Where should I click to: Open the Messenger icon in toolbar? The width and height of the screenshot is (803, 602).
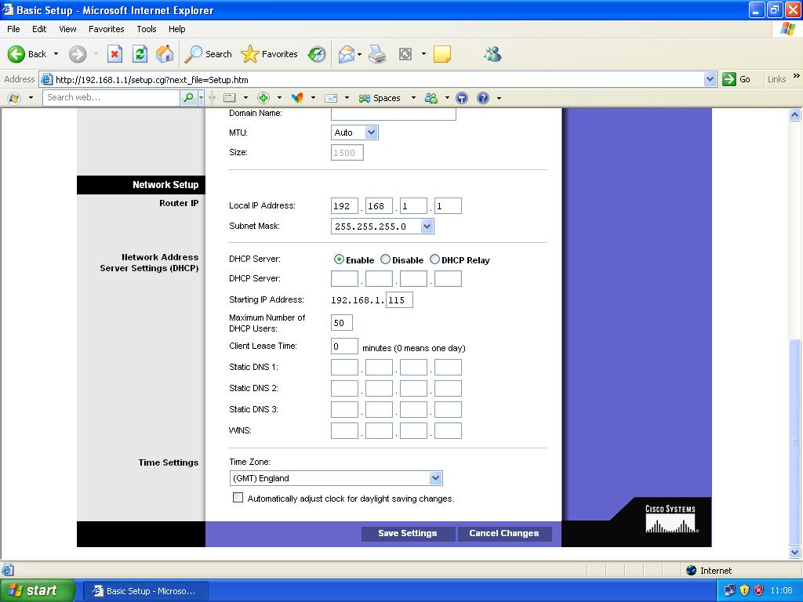[x=492, y=54]
